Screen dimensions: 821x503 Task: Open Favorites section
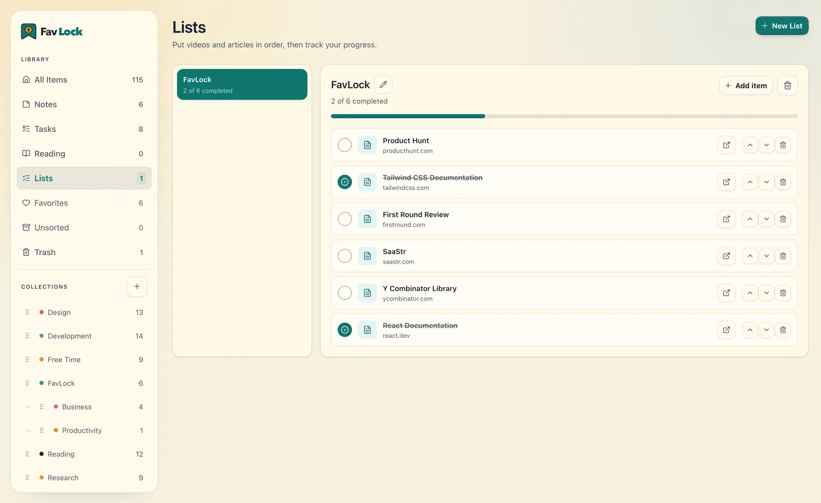84,203
